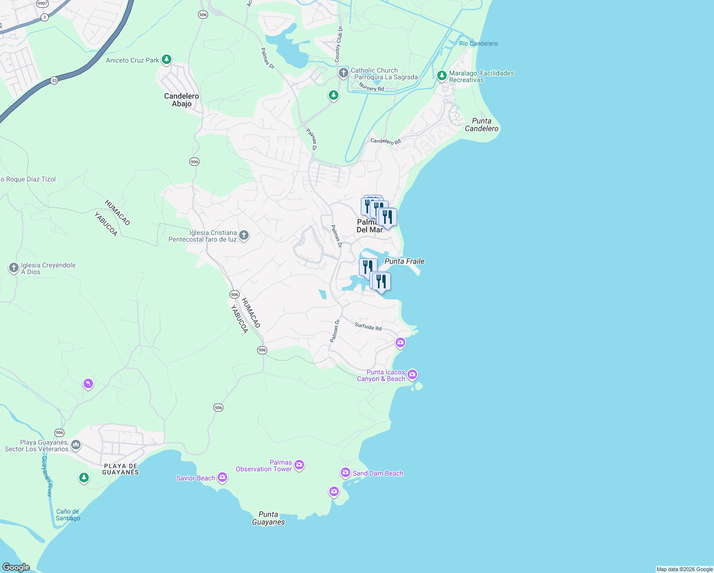714x573 pixels.
Task: Open the Iglesia Cristiana Pentecostal faro de luz marker
Action: pos(244,235)
